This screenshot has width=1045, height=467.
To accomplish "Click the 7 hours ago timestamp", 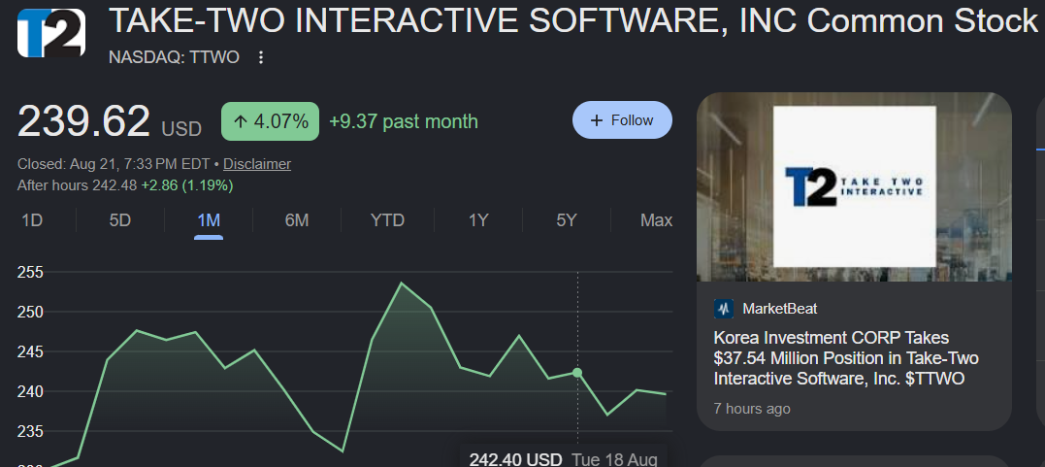I will pyautogui.click(x=752, y=409).
